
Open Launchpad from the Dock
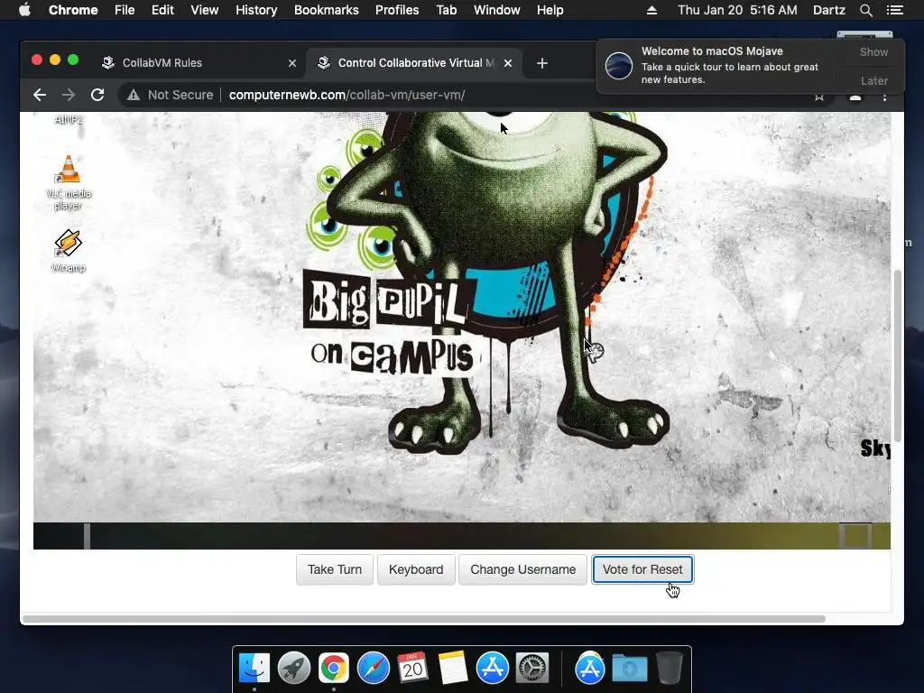[x=294, y=669]
